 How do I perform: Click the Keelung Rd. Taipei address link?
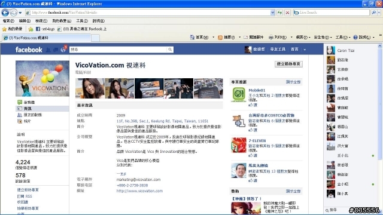coord(162,121)
